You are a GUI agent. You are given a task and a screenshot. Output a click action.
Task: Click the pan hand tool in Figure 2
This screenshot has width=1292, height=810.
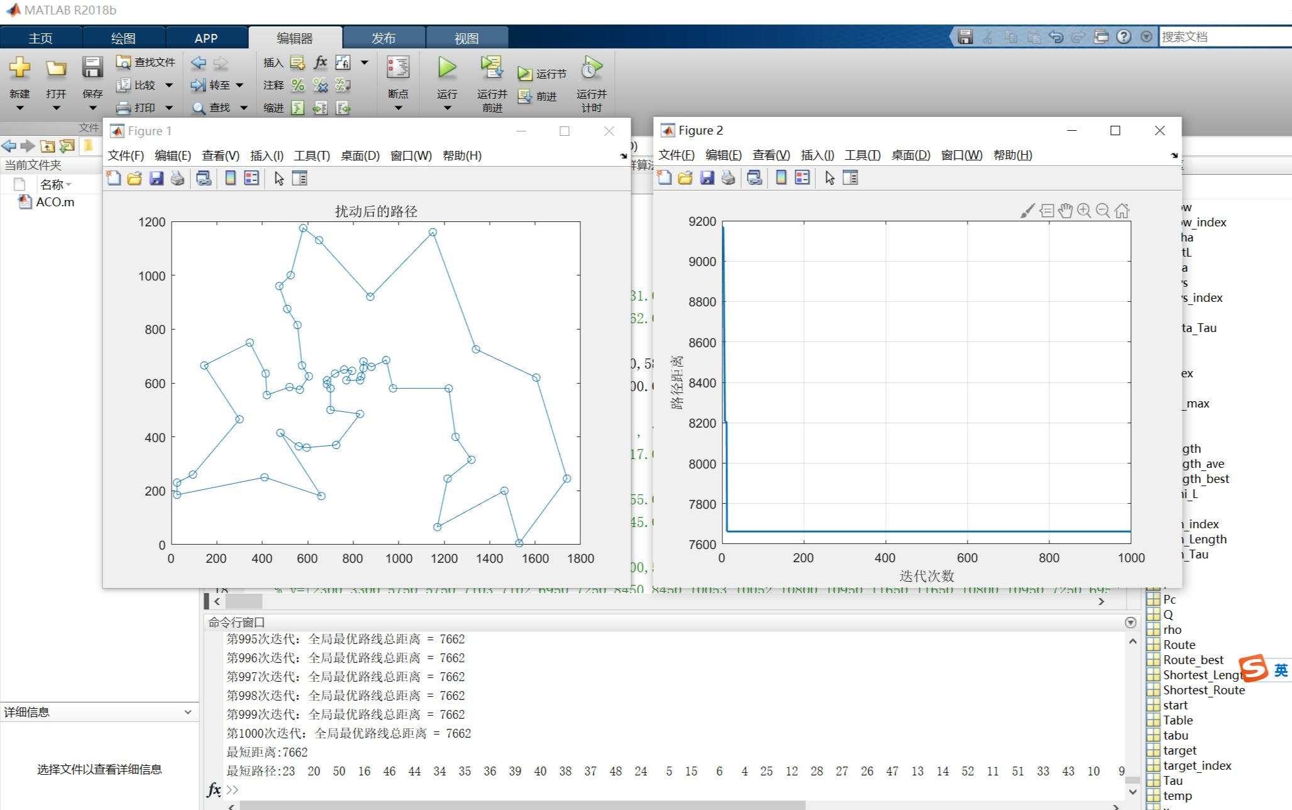1065,211
